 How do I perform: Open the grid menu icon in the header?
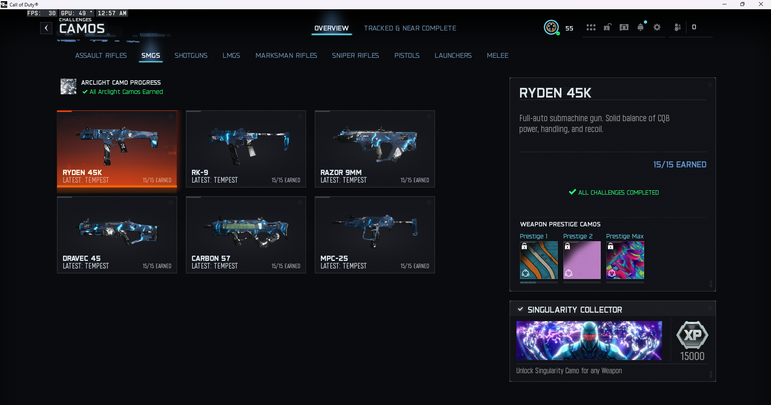click(x=591, y=27)
